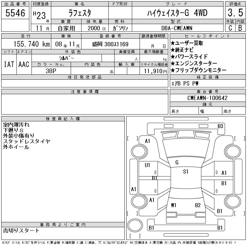Select the 後日発送部品 header
This screenshot has width=247, height=247.
click(85, 77)
